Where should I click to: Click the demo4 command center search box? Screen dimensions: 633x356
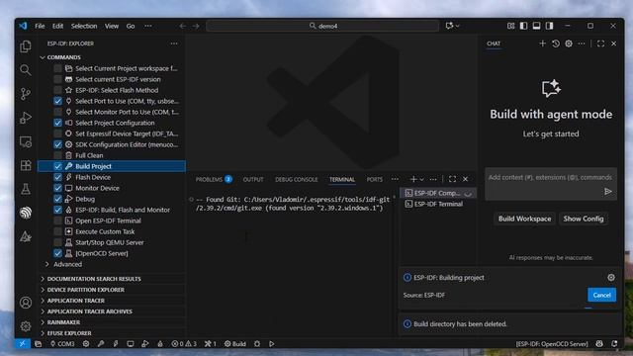click(322, 26)
